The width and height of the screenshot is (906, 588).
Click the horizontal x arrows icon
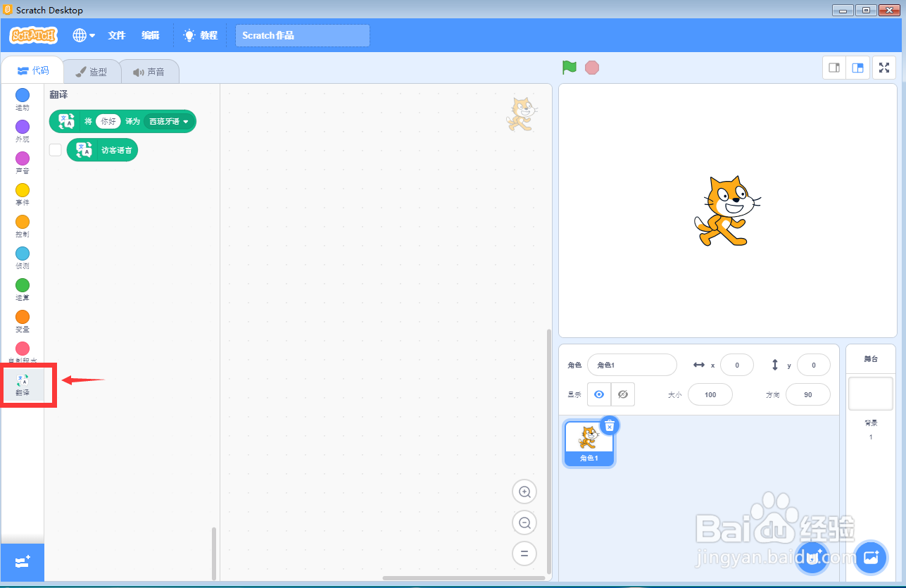click(699, 365)
